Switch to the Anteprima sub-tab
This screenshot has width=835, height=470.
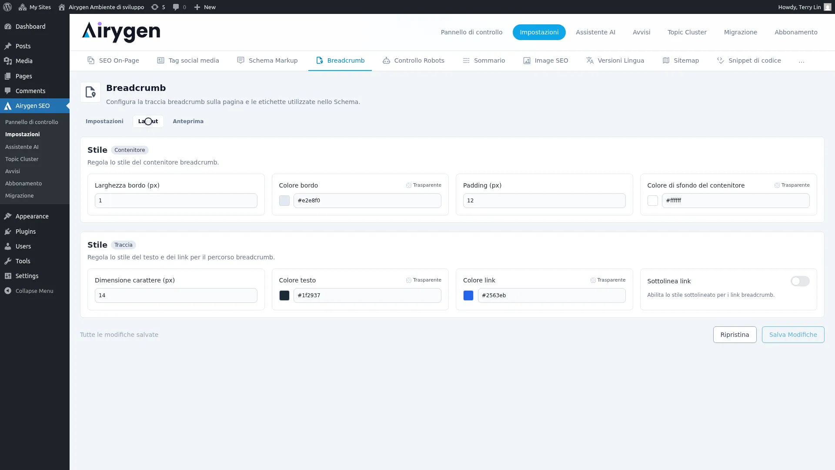click(x=188, y=121)
